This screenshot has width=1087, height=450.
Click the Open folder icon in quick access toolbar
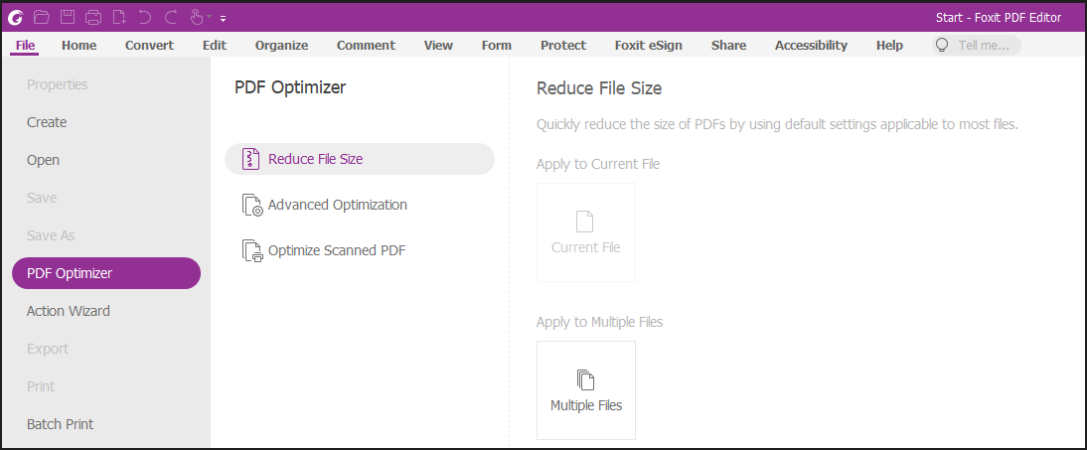coord(42,17)
